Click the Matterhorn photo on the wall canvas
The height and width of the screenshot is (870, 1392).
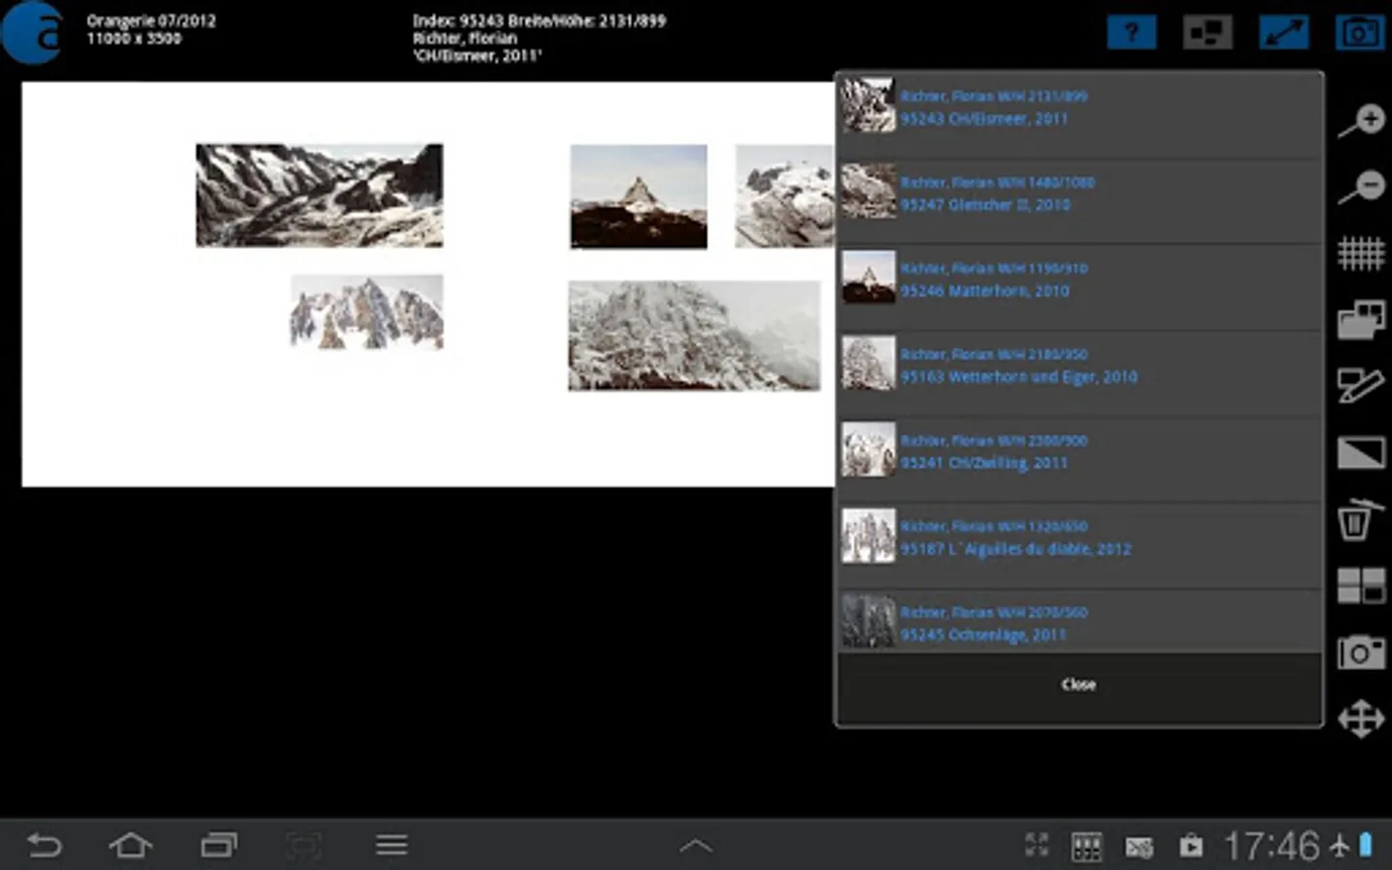click(638, 196)
